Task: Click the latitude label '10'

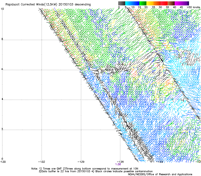Action: (x=2, y=9)
